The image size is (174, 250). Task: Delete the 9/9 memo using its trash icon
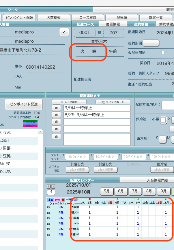tap(56, 108)
